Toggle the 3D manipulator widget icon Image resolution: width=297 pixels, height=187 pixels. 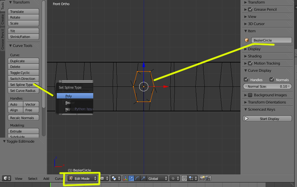[x=125, y=178]
